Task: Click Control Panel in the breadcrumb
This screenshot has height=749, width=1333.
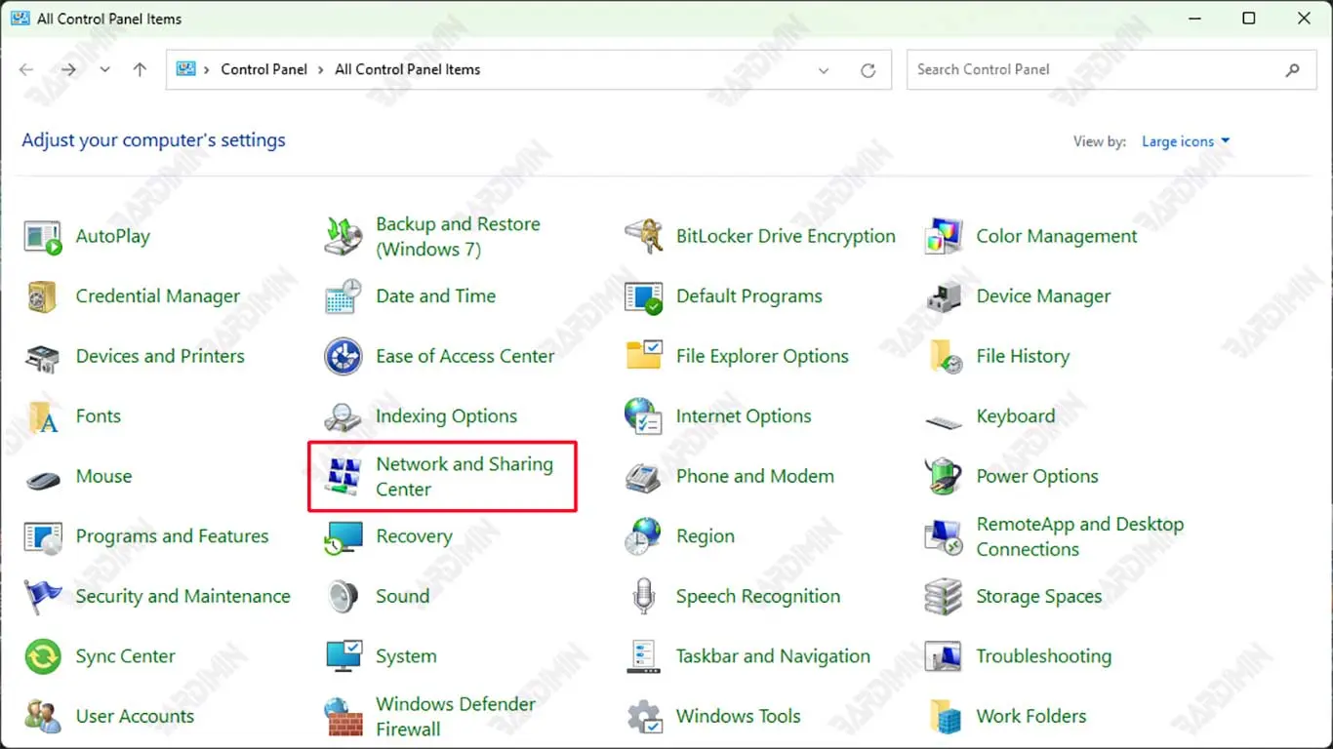Action: (x=263, y=70)
